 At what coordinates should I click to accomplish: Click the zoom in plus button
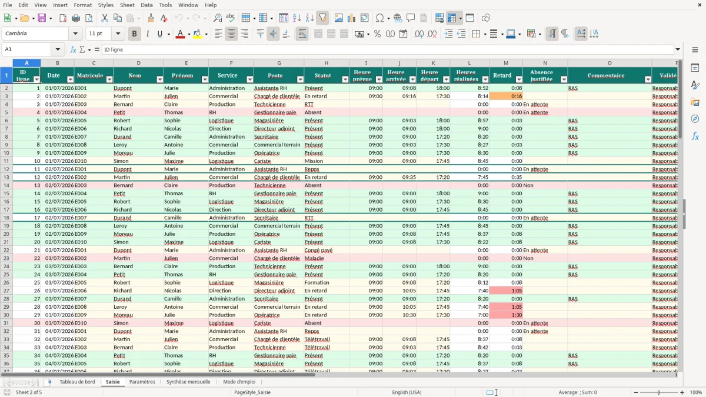pos(682,392)
